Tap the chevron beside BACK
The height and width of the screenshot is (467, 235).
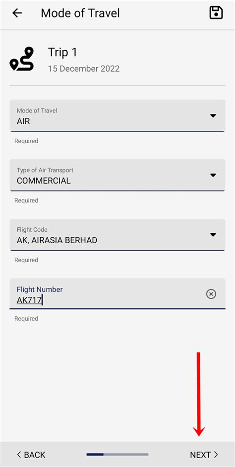19,455
